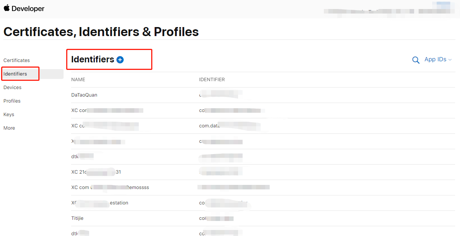The width and height of the screenshot is (460, 236).
Task: Click More in the sidebar
Action: click(9, 128)
